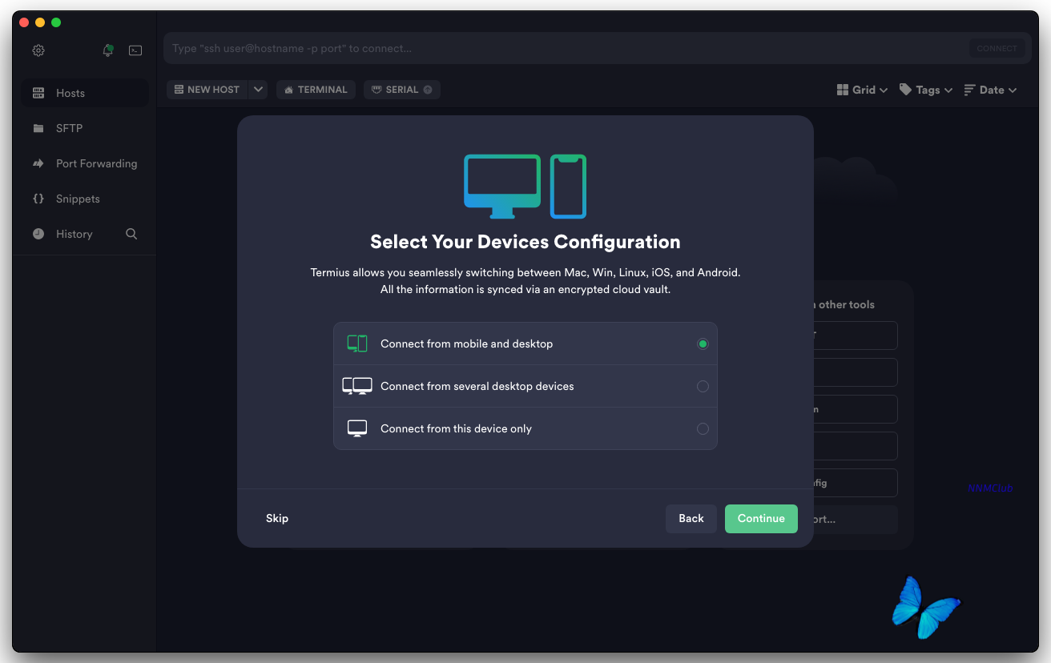Create a new host with NEW HOST
The width and height of the screenshot is (1051, 663).
[207, 90]
